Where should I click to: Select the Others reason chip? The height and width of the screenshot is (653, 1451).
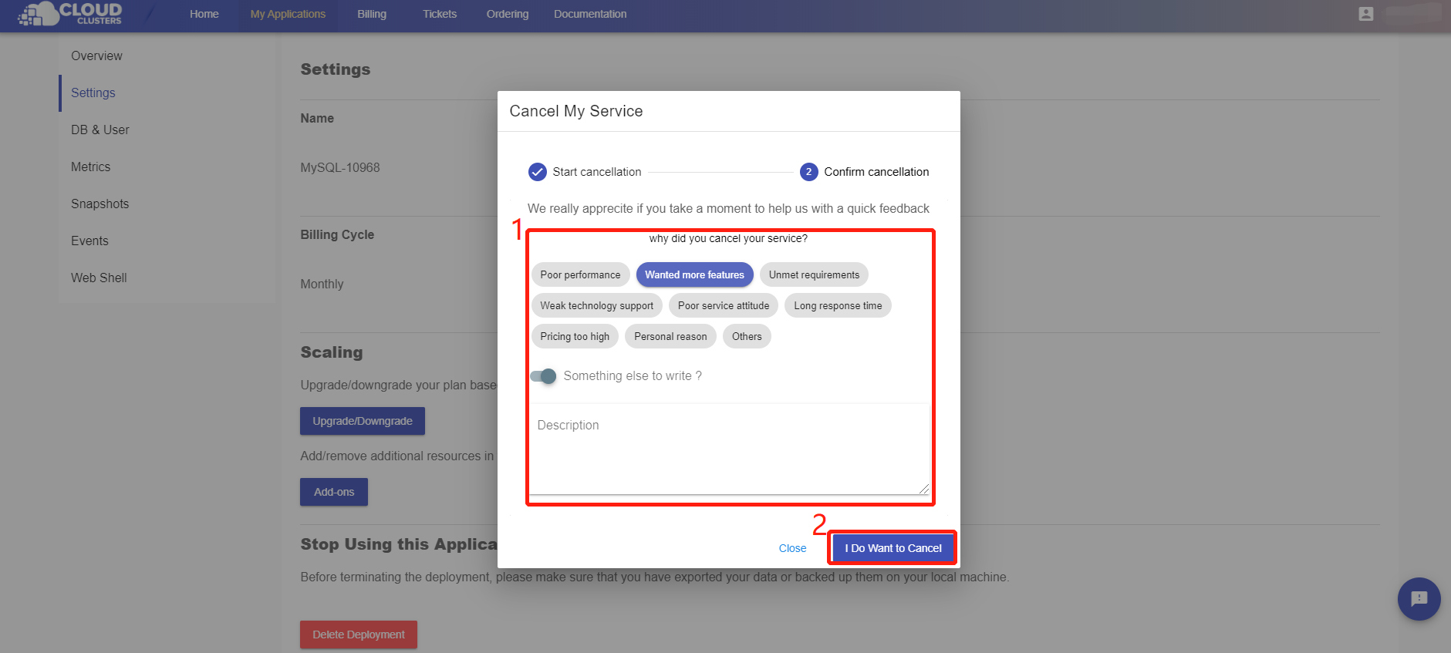[x=747, y=336]
